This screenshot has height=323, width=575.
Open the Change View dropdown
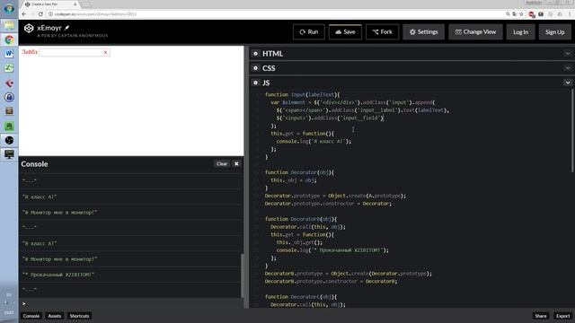475,32
